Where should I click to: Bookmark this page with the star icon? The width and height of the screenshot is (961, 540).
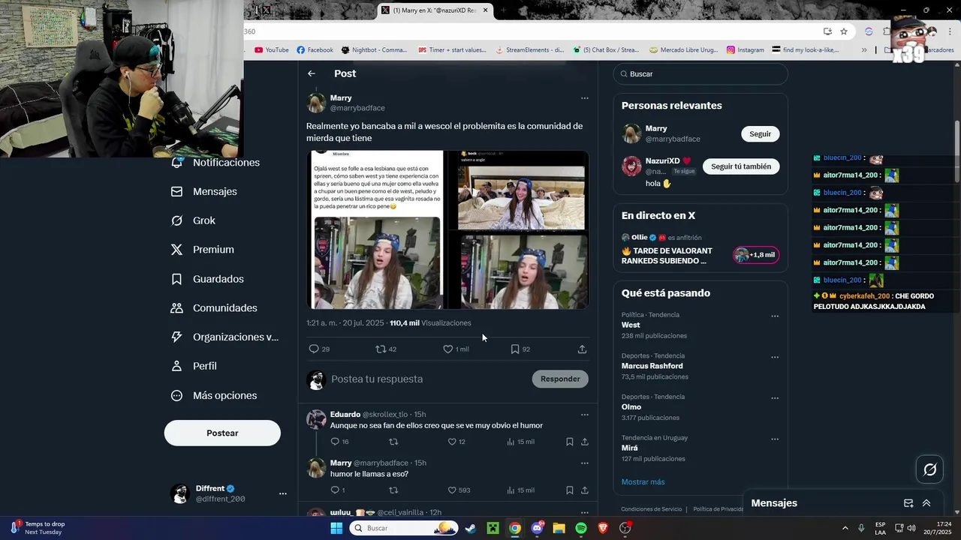point(844,31)
